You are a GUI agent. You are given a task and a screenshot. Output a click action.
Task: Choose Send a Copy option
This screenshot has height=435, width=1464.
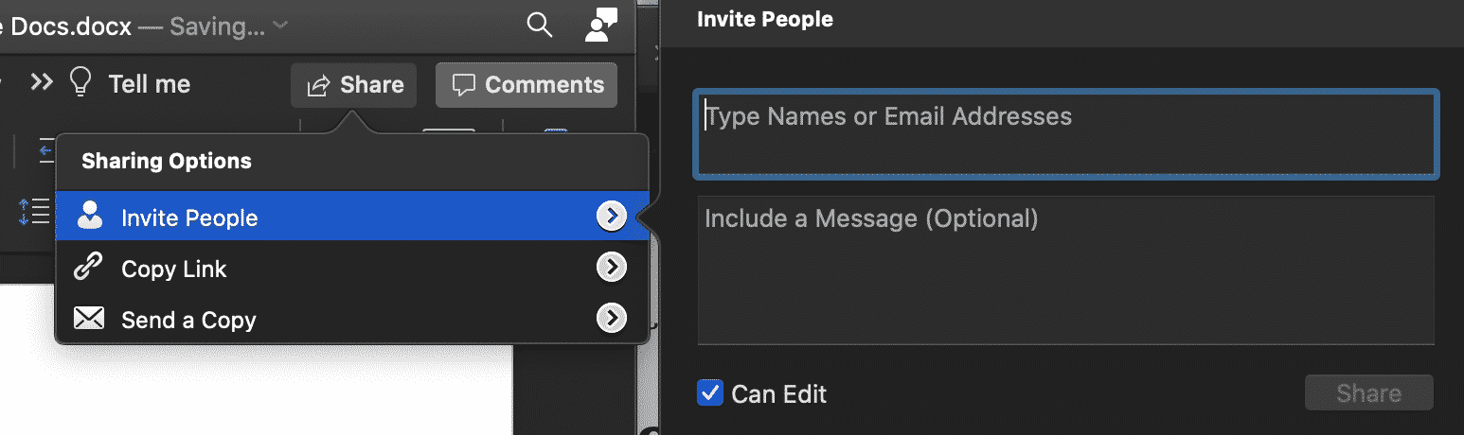tap(188, 320)
